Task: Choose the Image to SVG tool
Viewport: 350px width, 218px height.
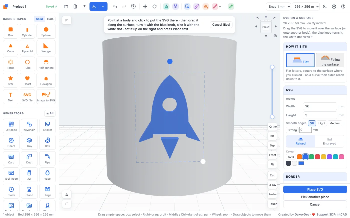Action: tap(46, 97)
